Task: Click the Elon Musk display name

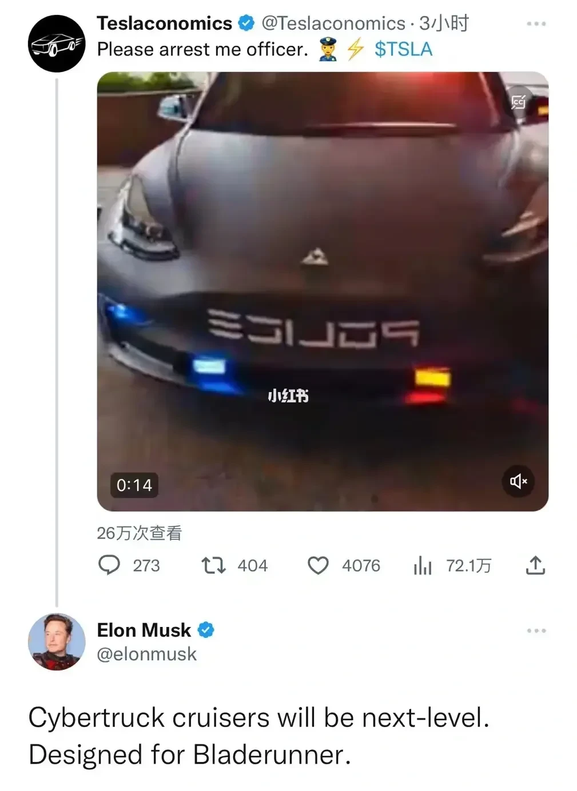Action: click(144, 630)
